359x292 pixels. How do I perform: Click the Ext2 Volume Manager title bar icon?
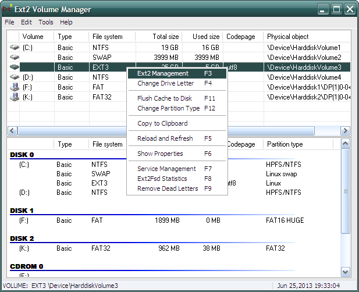point(8,9)
